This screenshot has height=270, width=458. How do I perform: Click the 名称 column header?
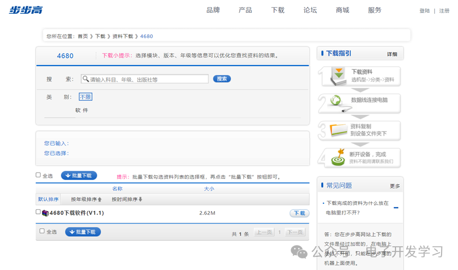tap(117, 189)
